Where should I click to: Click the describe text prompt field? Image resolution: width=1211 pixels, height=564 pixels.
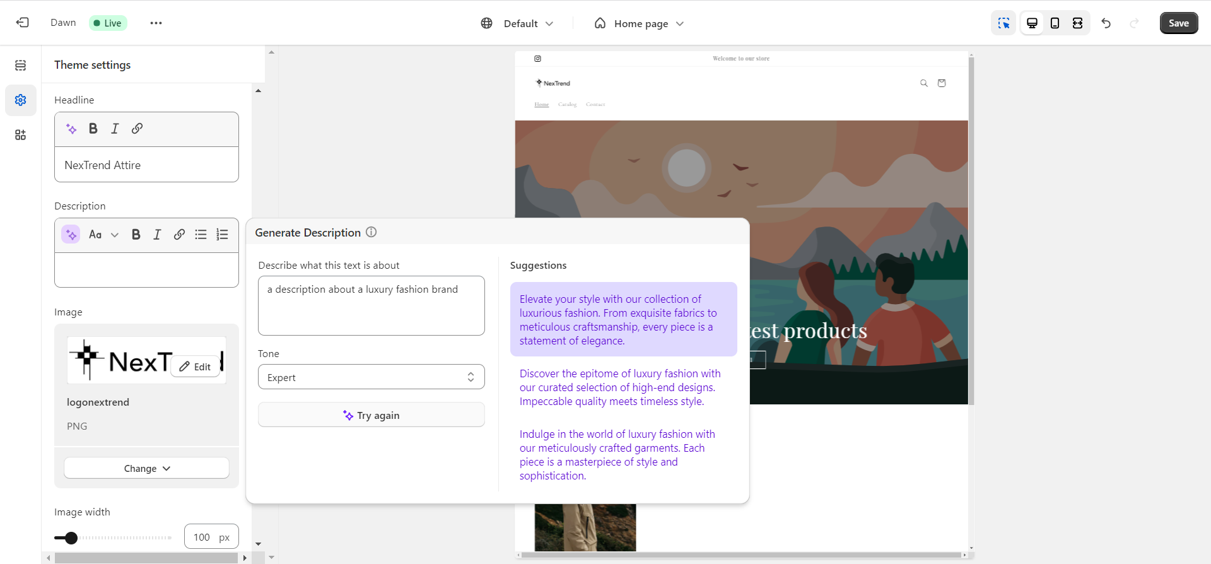(371, 305)
